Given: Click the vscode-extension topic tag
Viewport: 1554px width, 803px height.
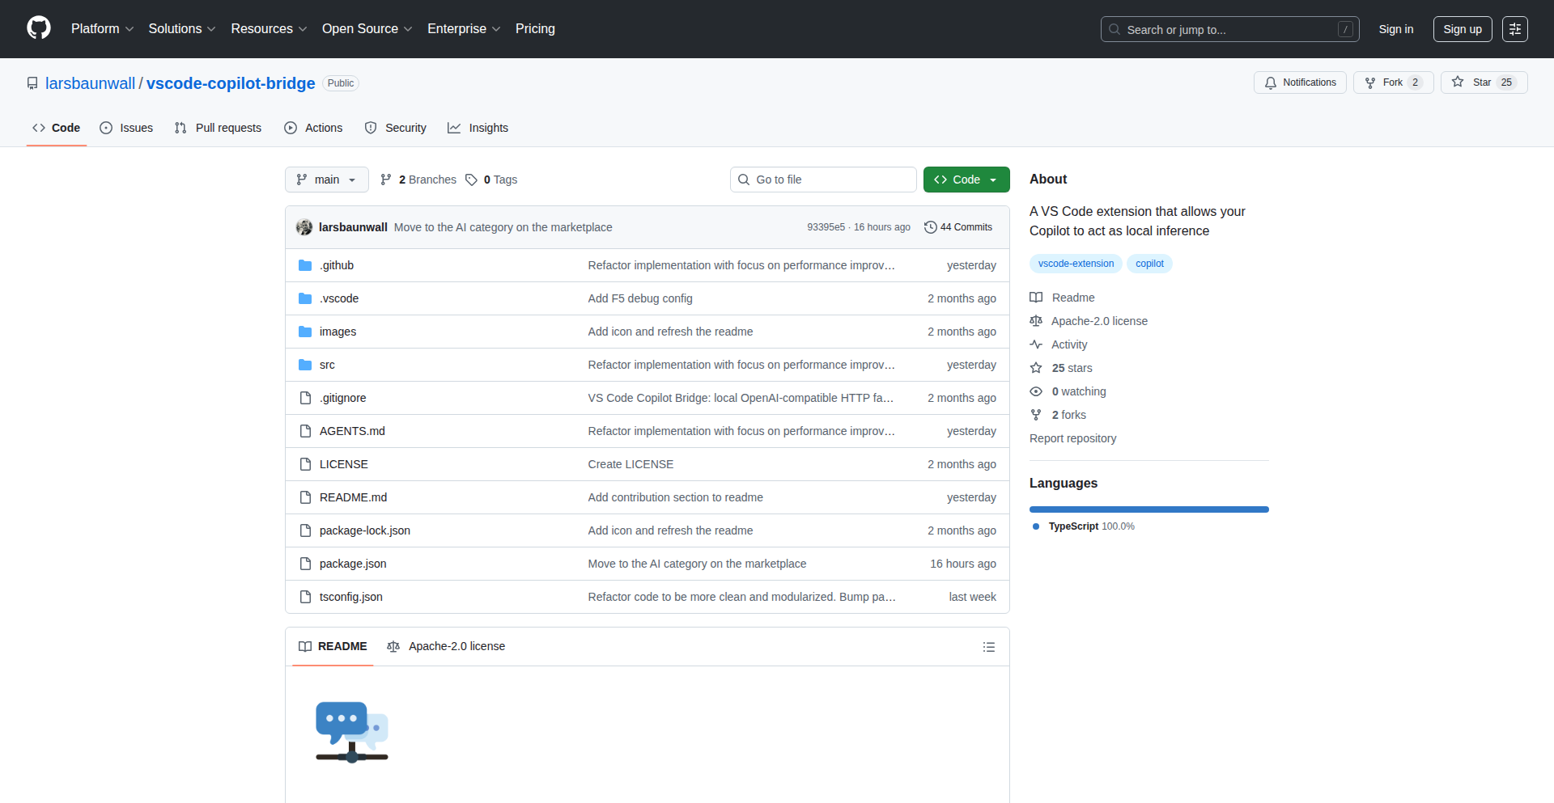Looking at the screenshot, I should coord(1076,264).
